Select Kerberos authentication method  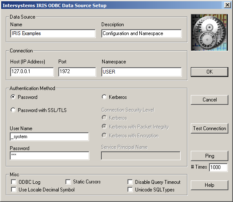pyautogui.click(x=104, y=97)
